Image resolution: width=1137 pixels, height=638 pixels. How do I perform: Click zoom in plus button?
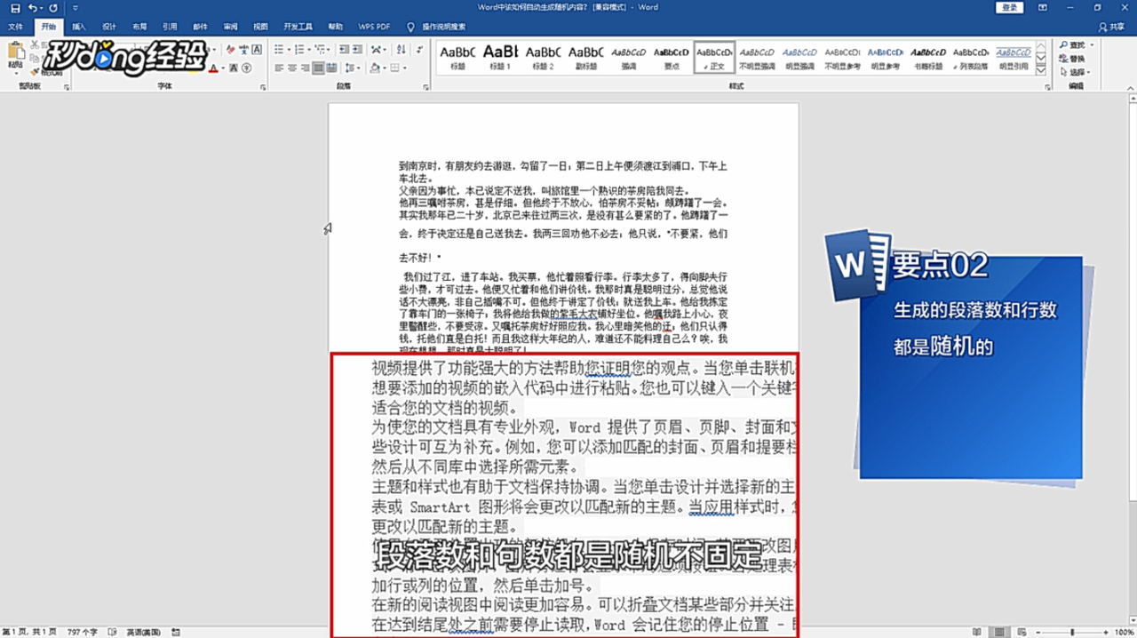(1104, 632)
